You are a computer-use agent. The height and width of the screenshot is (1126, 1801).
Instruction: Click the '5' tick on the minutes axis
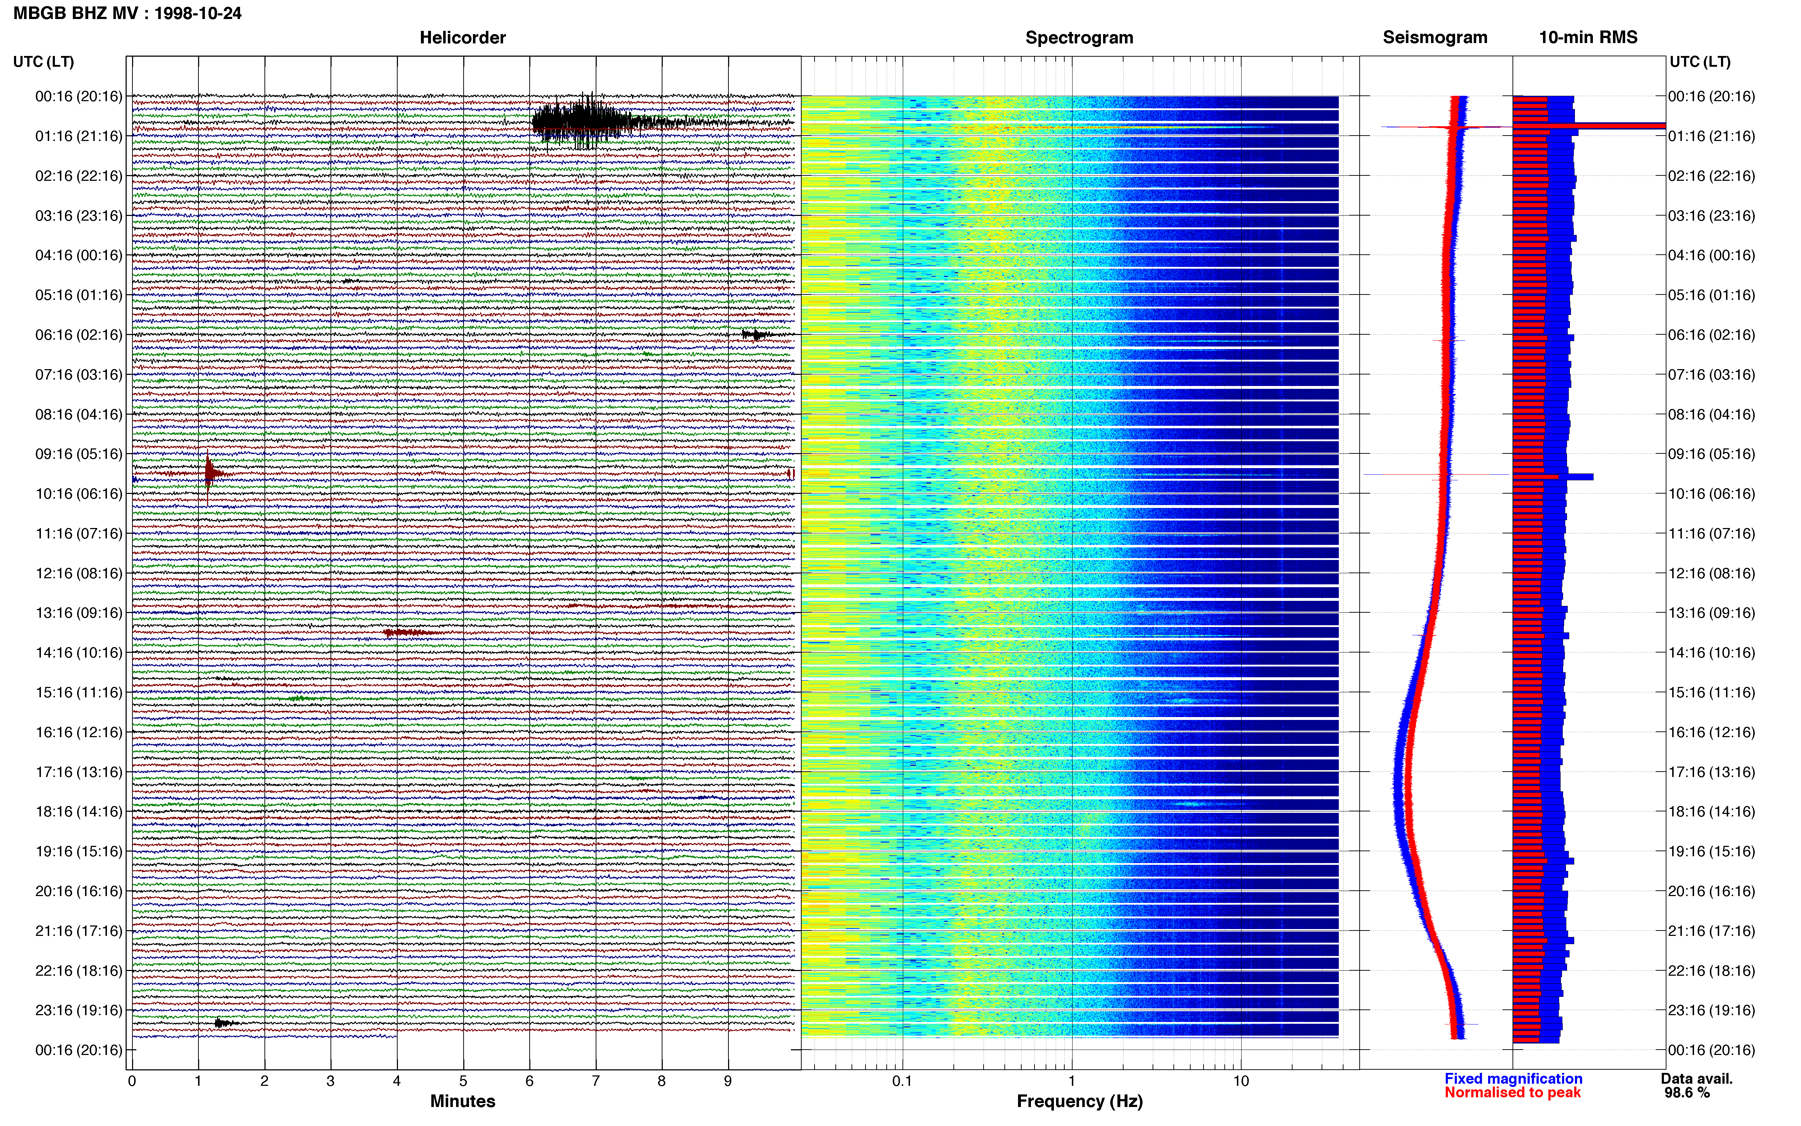tap(463, 1081)
